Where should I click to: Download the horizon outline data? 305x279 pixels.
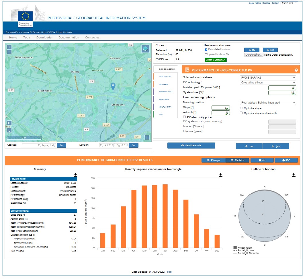[294, 175]
